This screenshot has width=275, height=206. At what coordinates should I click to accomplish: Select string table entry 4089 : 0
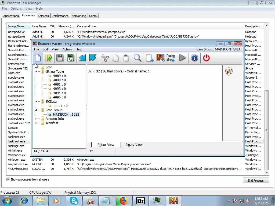[59, 76]
